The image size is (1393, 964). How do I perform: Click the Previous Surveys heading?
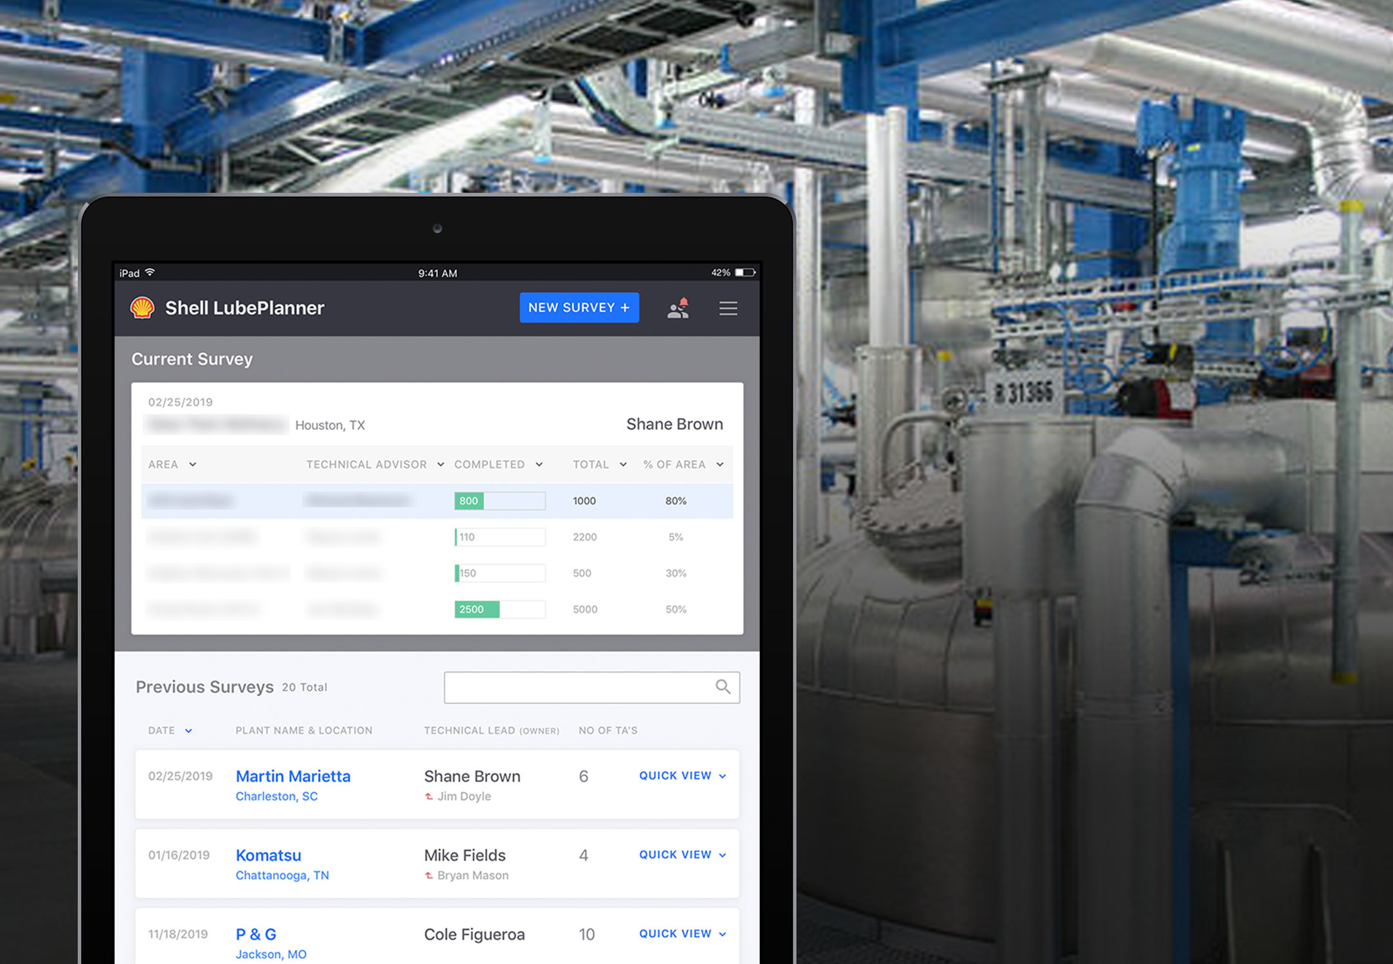204,687
